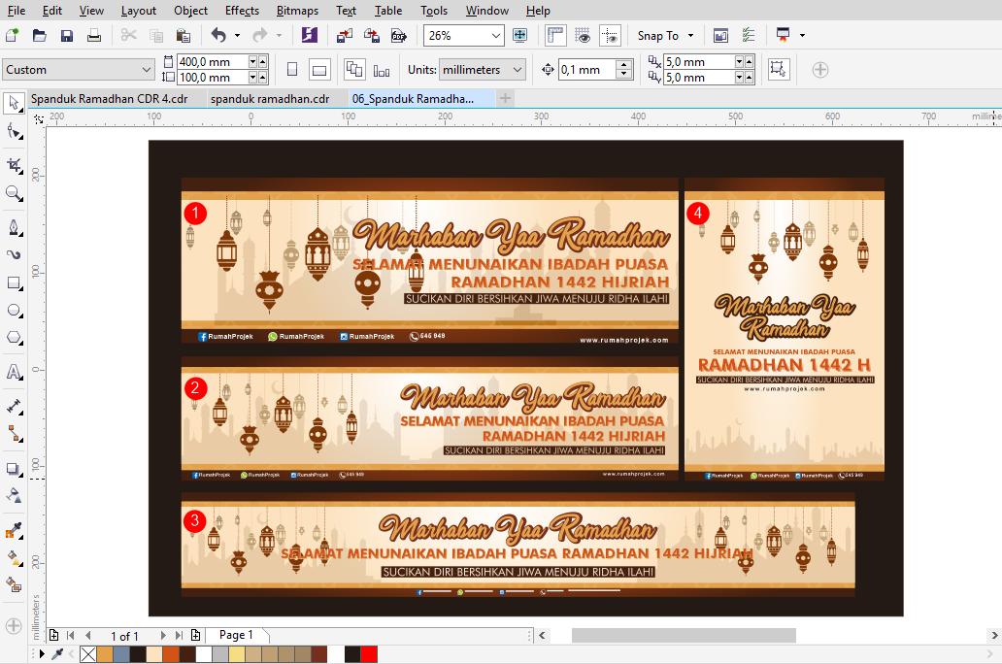This screenshot has width=1002, height=664.
Task: Open the Bitmaps menu
Action: coord(296,11)
